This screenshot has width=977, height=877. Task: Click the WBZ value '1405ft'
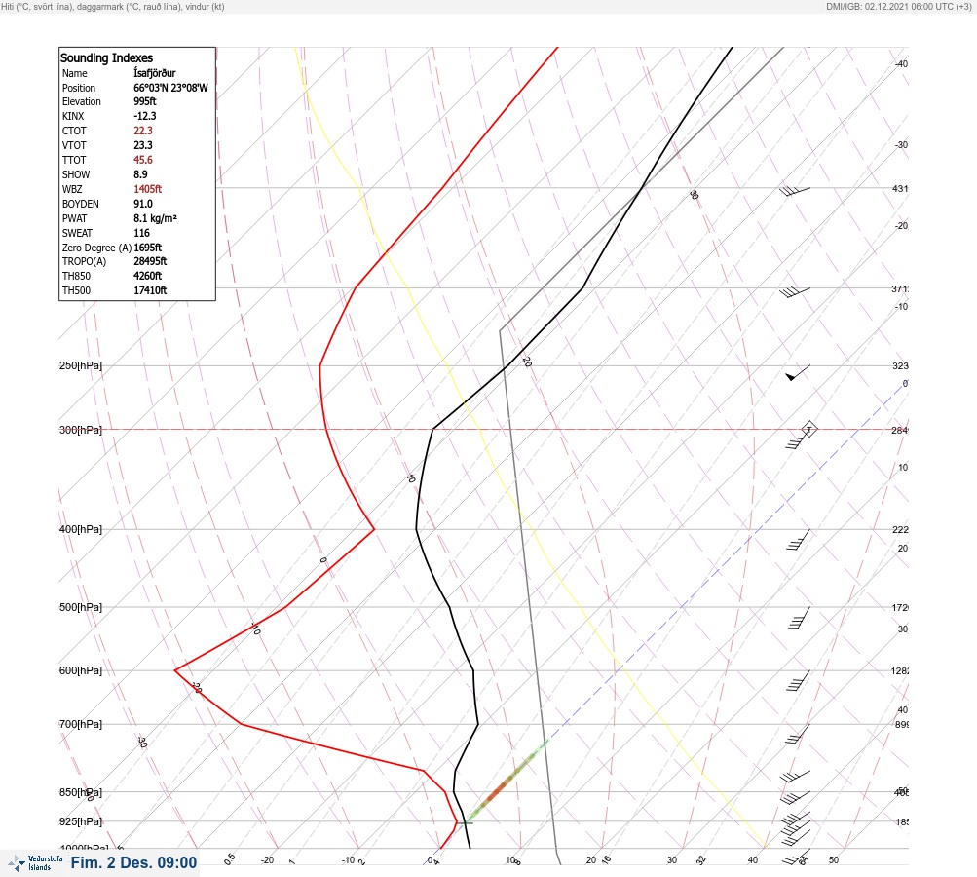(x=148, y=189)
